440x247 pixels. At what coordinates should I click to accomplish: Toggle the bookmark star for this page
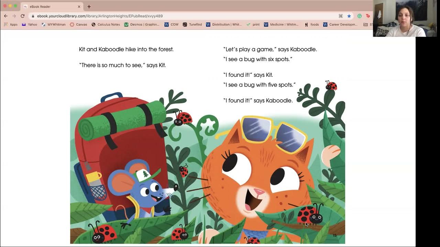349,16
